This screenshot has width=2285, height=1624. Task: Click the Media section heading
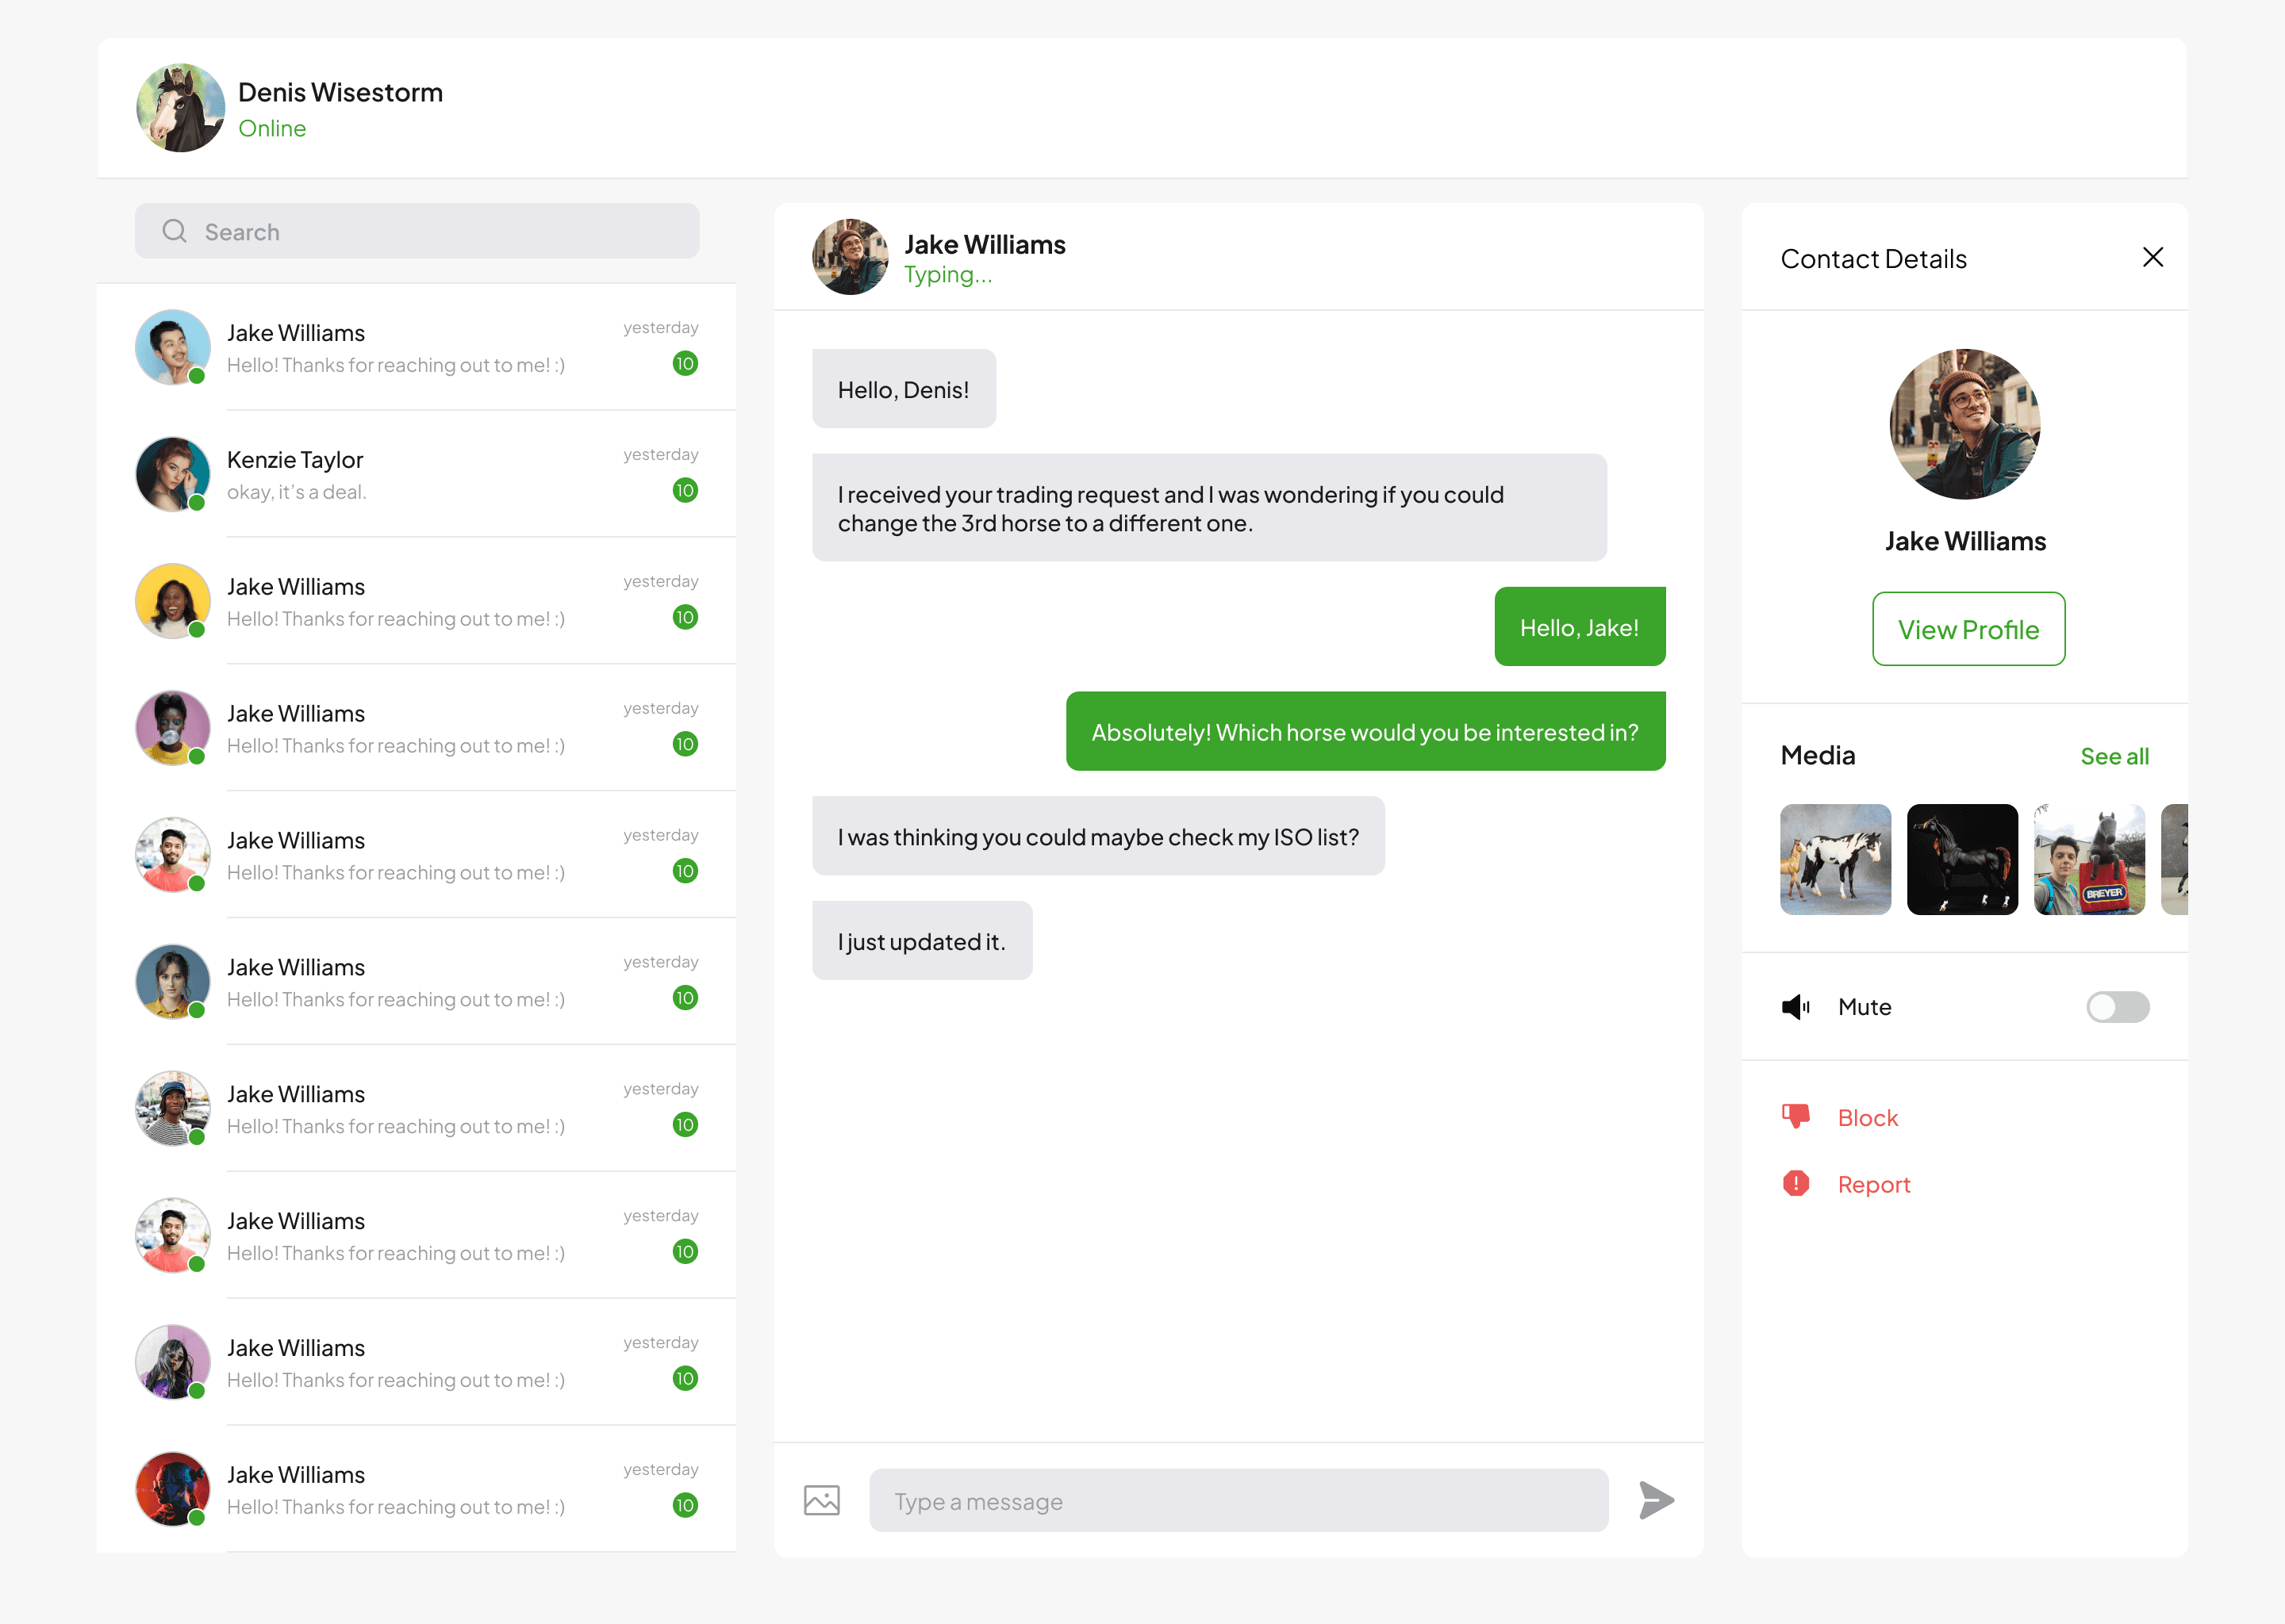pos(1818,755)
